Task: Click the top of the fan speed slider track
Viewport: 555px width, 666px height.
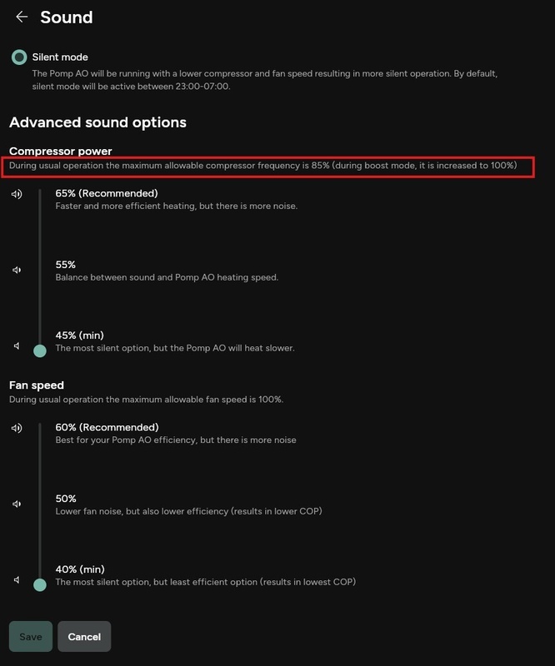Action: click(x=40, y=426)
